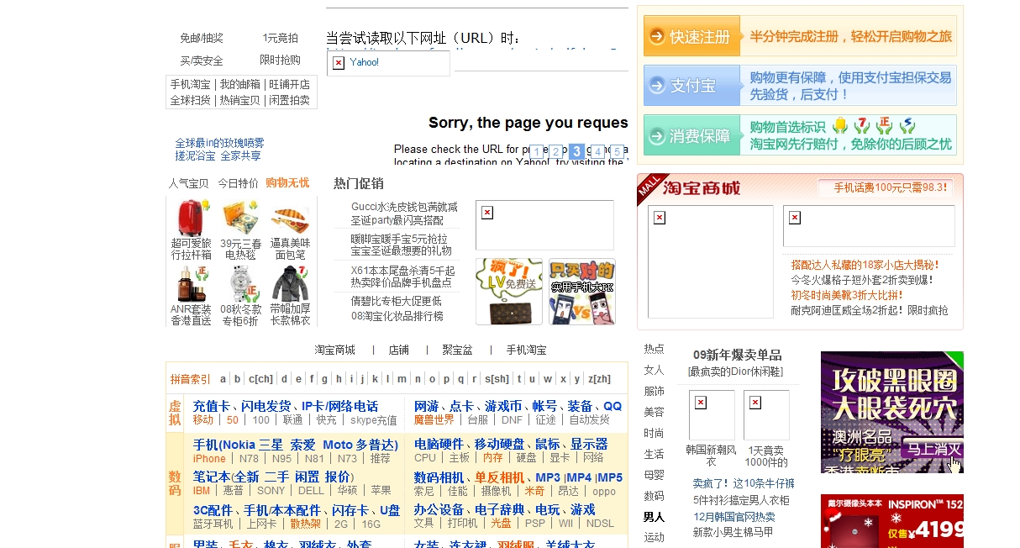The width and height of the screenshot is (1020, 548).
Task: Click the yellow shopping bag guarantee icon
Action: 839,126
